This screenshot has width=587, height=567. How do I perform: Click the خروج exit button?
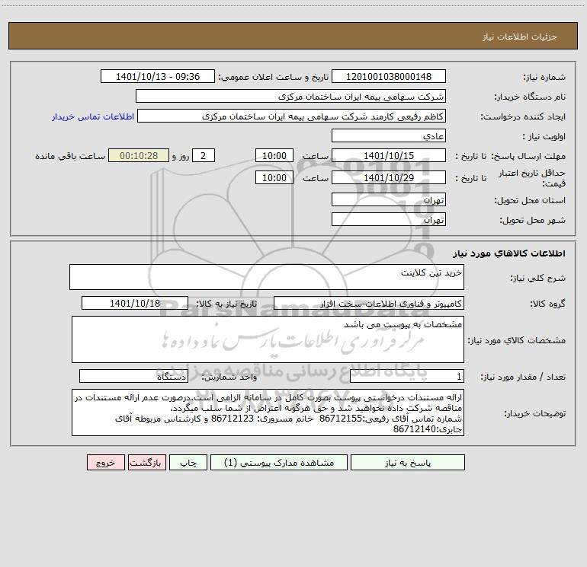[x=105, y=463]
